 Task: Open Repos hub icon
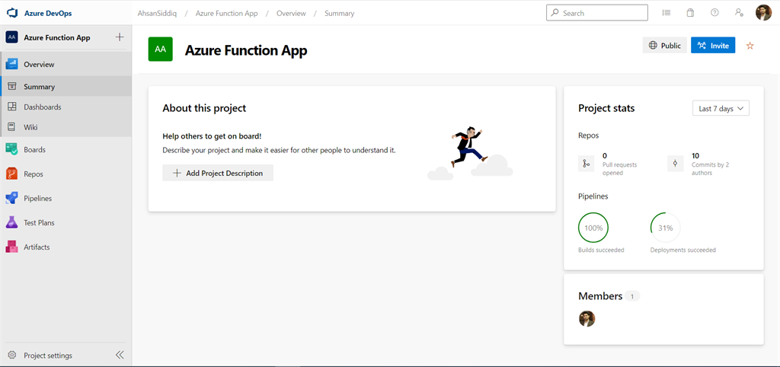pos(12,174)
